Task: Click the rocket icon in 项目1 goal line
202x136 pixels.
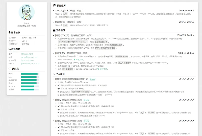Action: point(59,86)
